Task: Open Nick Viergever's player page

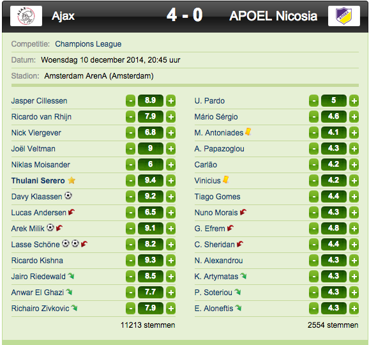Action: tap(36, 133)
